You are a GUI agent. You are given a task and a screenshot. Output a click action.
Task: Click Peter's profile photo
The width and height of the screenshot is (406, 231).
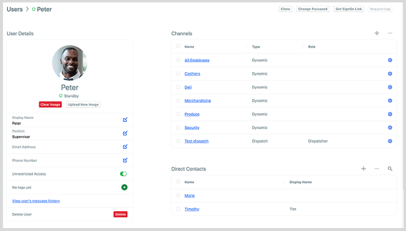pyautogui.click(x=70, y=63)
